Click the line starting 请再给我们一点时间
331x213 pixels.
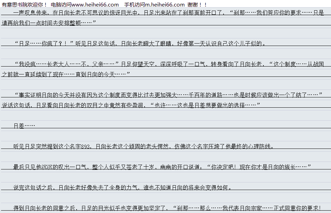pyautogui.click(x=49, y=23)
